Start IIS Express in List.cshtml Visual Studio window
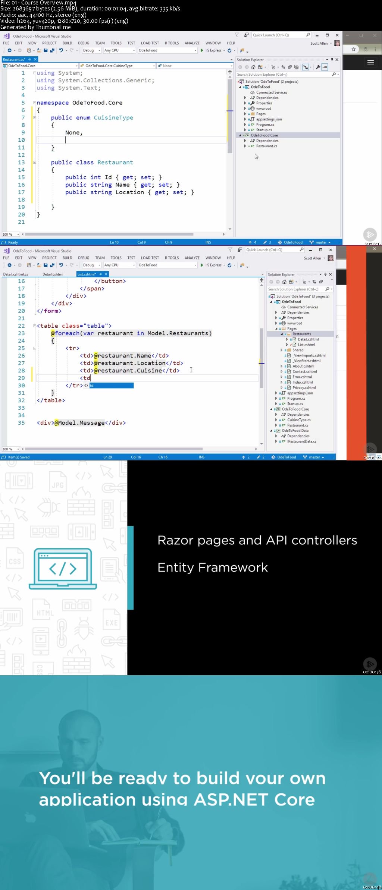The height and width of the screenshot is (890, 382). [211, 265]
